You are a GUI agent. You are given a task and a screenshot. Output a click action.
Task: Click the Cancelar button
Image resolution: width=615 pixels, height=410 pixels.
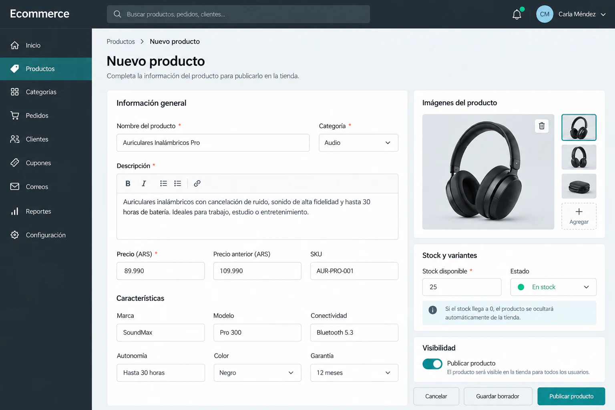click(x=436, y=396)
